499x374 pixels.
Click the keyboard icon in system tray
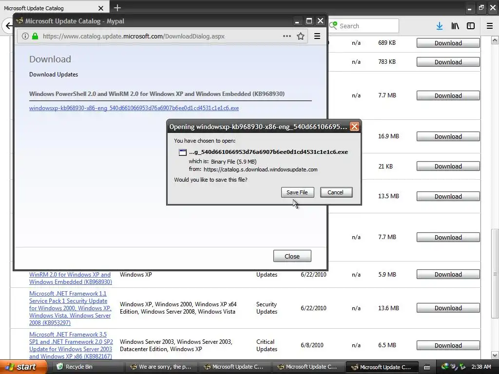click(x=427, y=367)
